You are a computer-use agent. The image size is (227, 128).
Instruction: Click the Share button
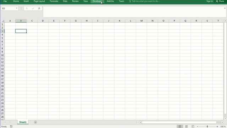(x=220, y=1)
